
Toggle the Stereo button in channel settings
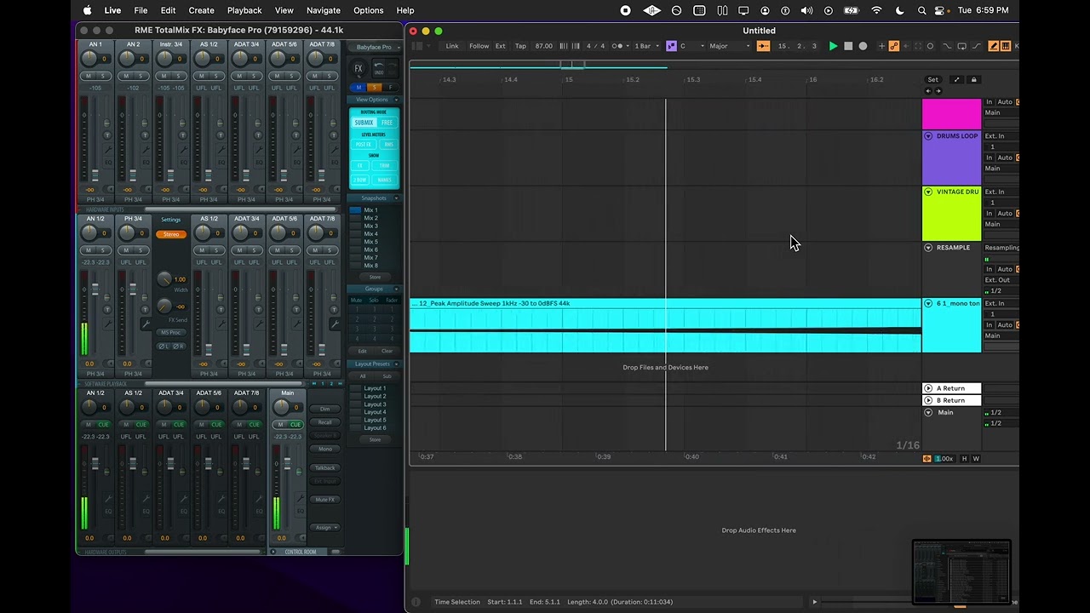pos(171,234)
